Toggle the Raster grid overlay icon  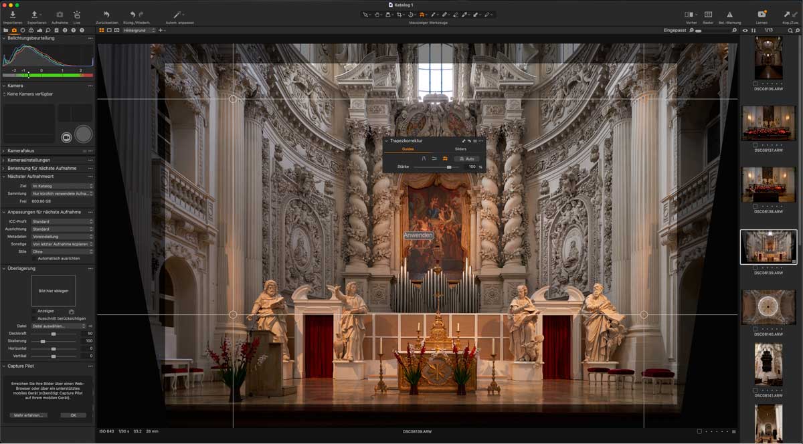(x=708, y=14)
